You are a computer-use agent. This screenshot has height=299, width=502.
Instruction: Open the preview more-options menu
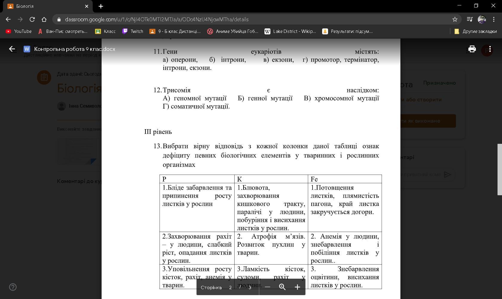(490, 49)
